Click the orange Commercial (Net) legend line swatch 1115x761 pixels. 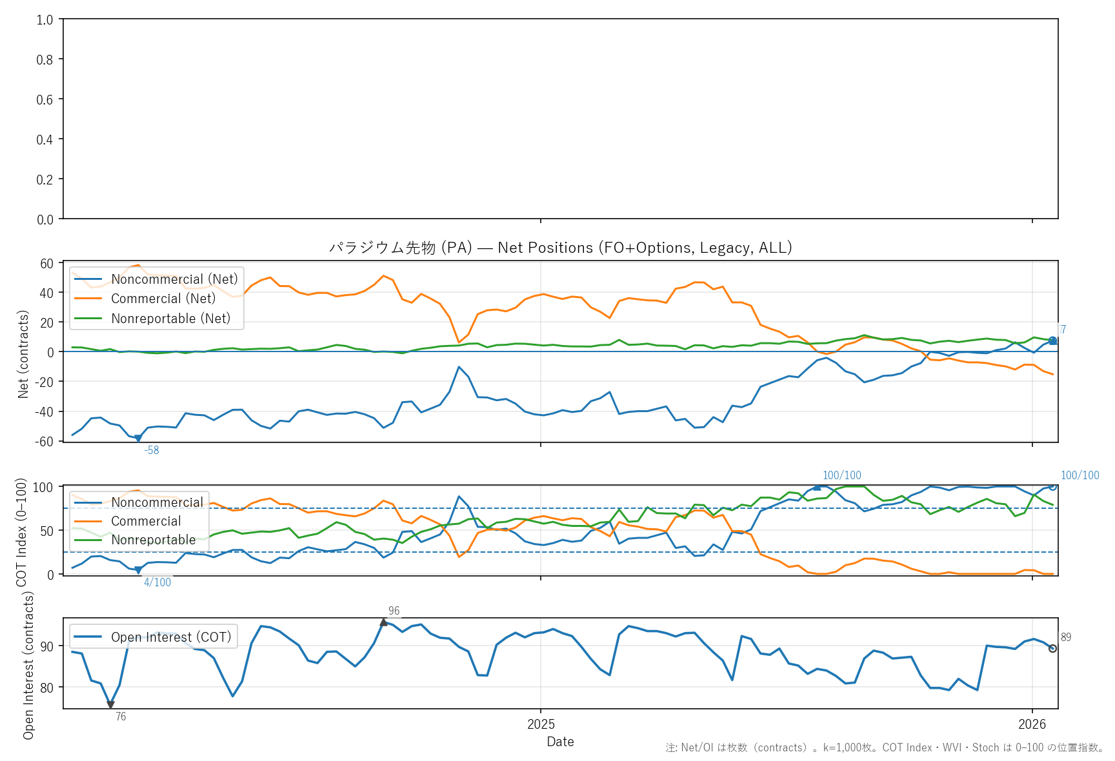click(x=88, y=299)
